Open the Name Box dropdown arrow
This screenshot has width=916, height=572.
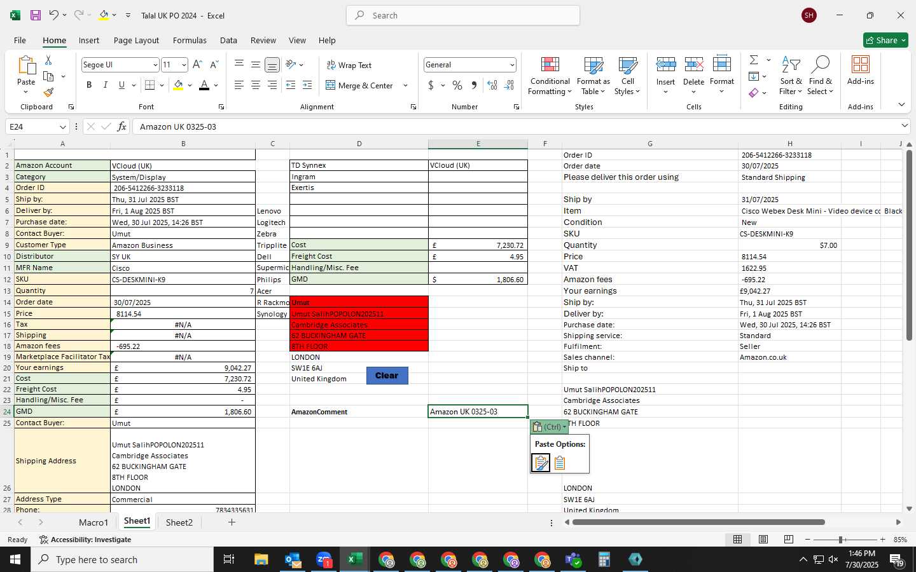click(x=62, y=126)
